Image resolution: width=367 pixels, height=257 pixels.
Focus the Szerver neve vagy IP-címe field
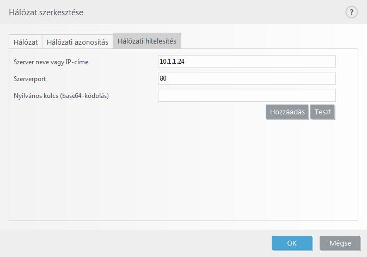pyautogui.click(x=247, y=62)
